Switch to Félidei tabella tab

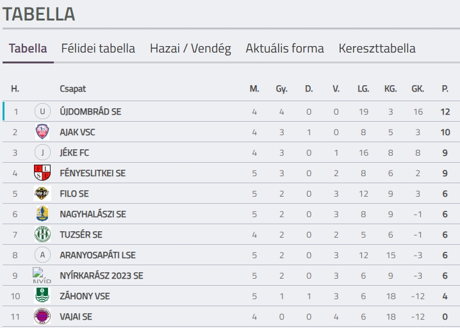[98, 49]
